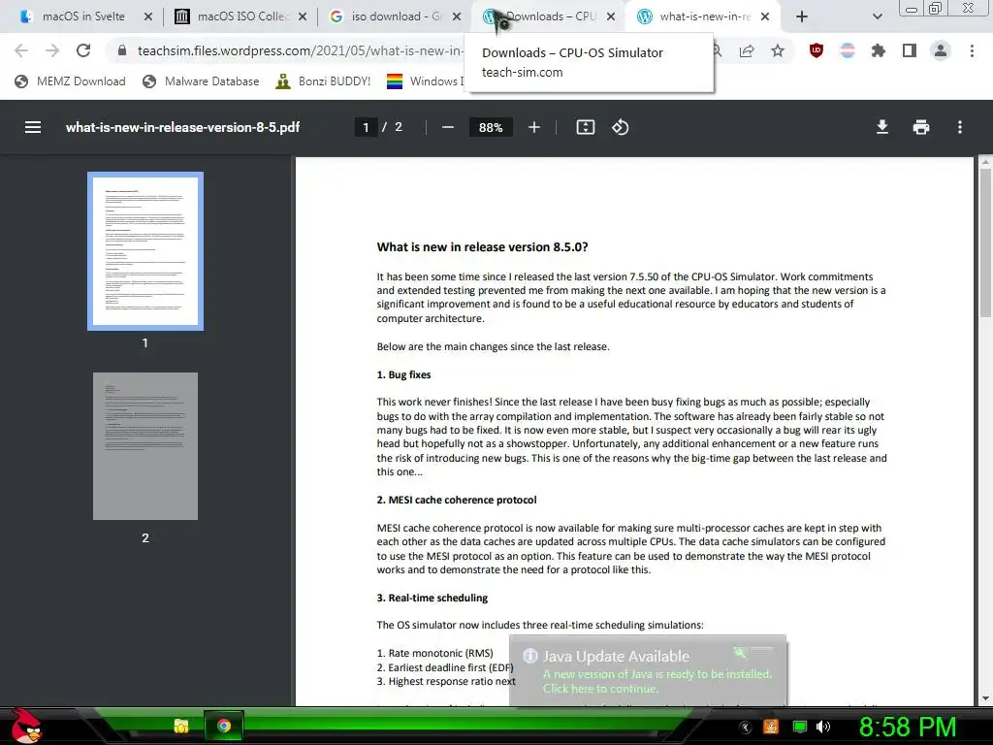Bookmark this tab with star icon
993x745 pixels.
pos(778,50)
